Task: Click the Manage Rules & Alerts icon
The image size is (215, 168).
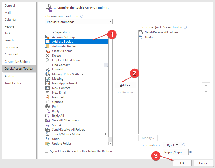Action: click(x=47, y=74)
